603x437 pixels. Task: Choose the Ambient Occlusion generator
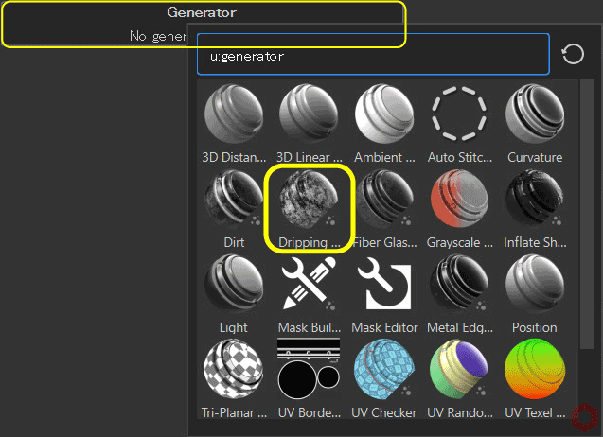pos(384,123)
